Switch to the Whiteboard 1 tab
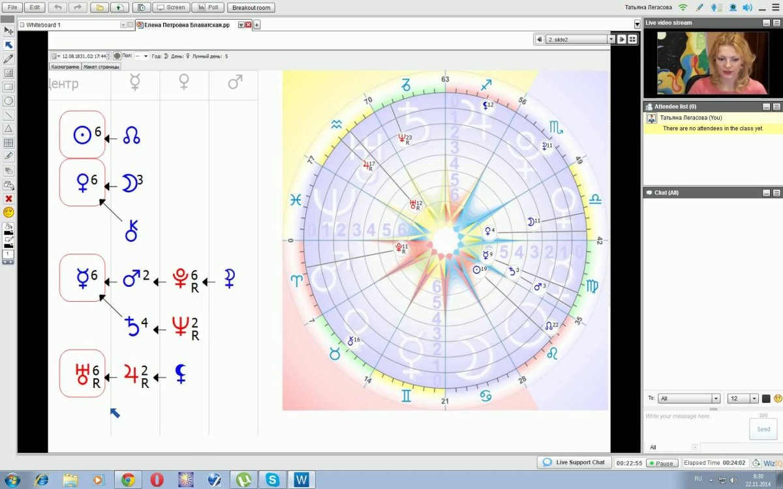The width and height of the screenshot is (783, 489). click(x=72, y=25)
